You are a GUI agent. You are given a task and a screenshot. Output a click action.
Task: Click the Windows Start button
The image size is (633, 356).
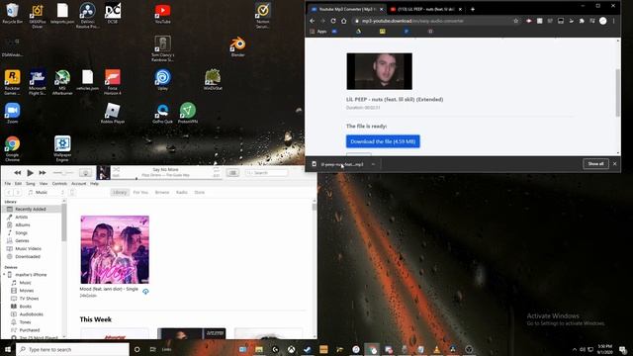coord(8,349)
